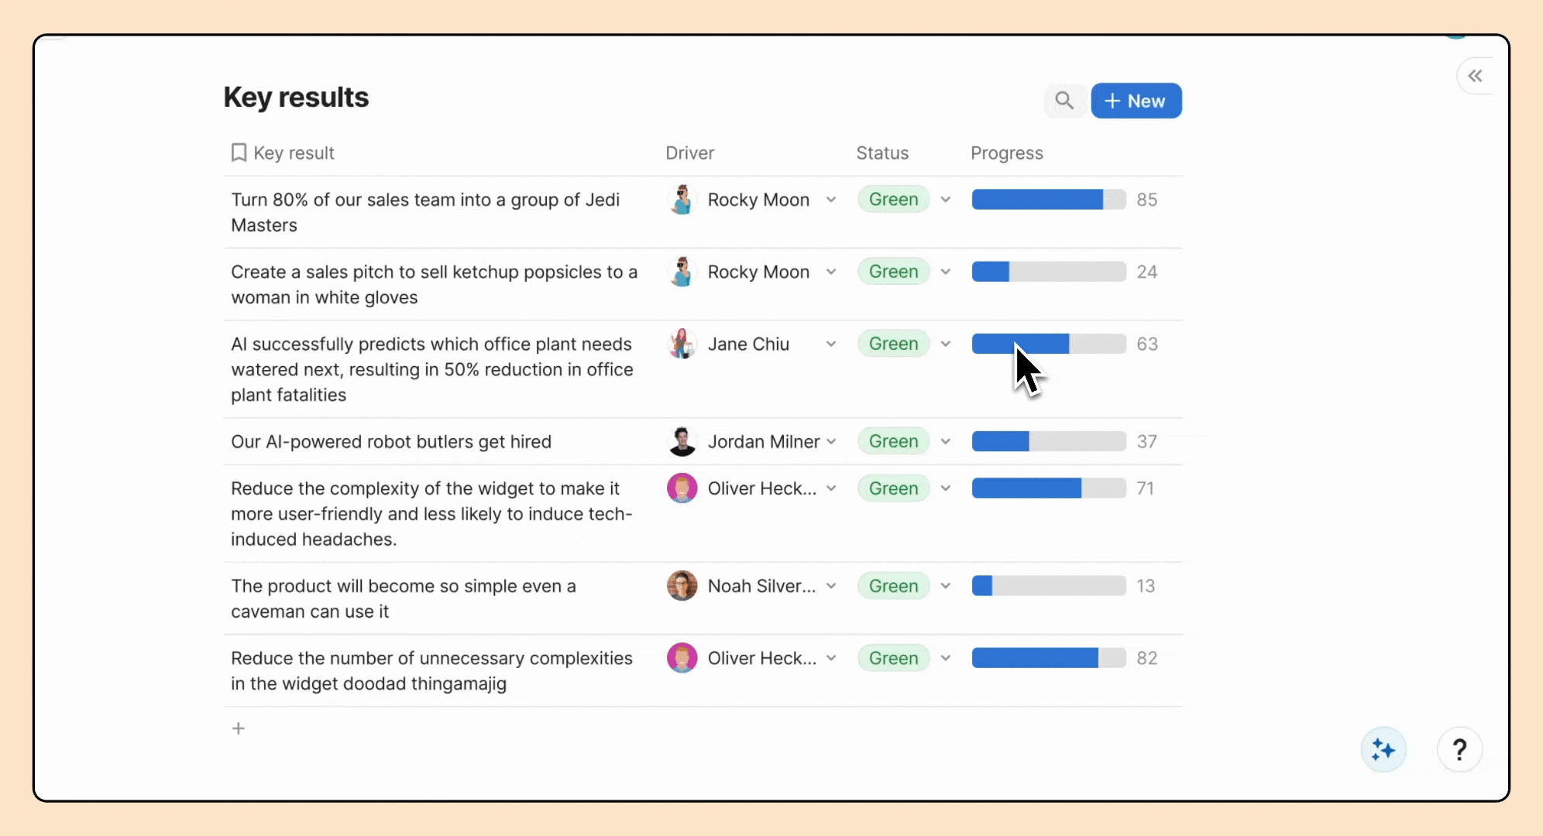Click Green status badge on caveman row
The width and height of the screenshot is (1543, 836).
tap(893, 586)
